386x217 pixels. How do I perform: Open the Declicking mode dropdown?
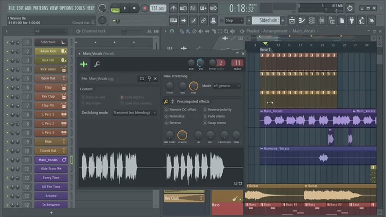[134, 113]
